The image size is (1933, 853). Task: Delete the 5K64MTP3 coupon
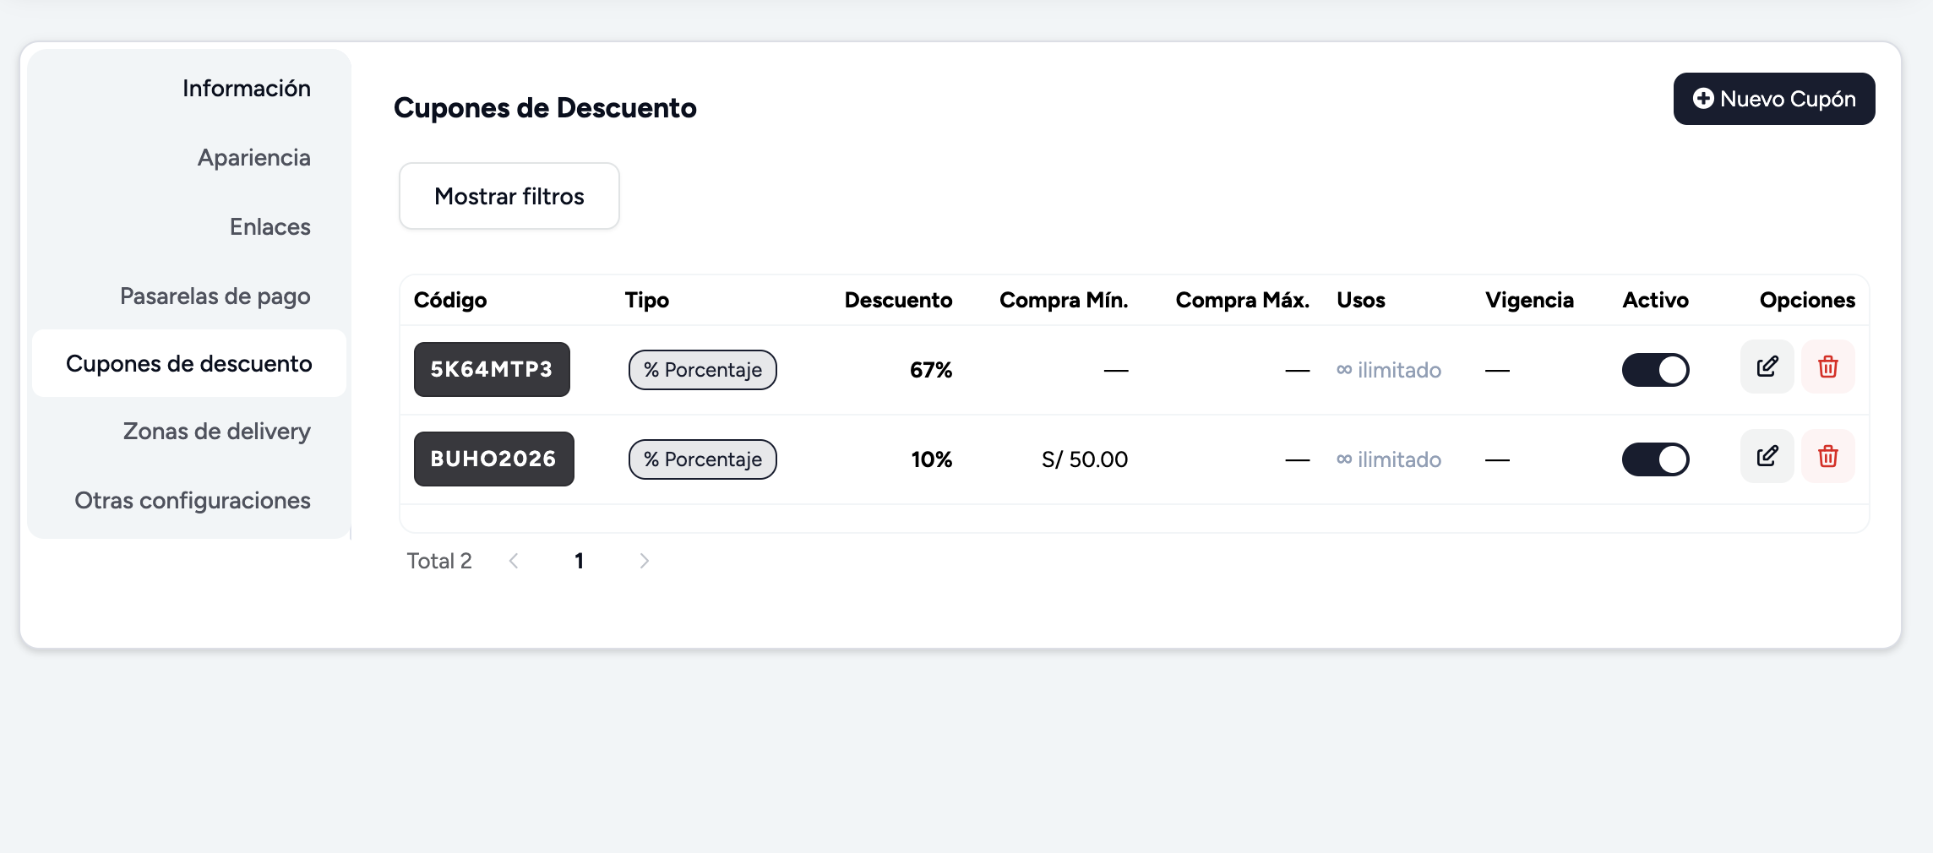pyautogui.click(x=1828, y=367)
